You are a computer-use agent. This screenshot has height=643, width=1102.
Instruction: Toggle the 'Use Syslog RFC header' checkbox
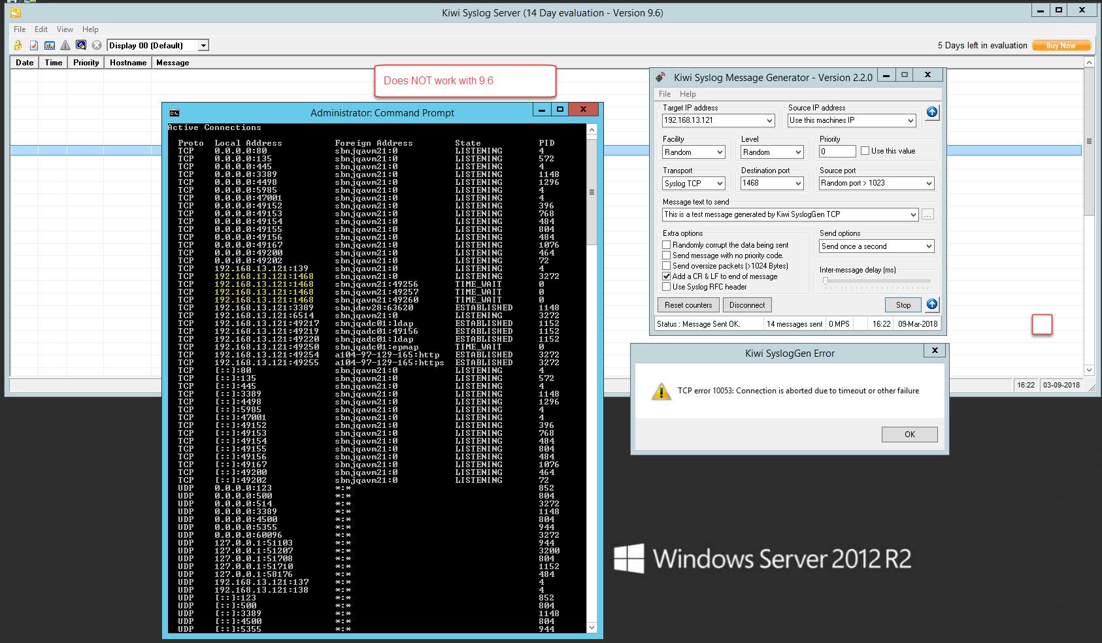click(x=667, y=287)
